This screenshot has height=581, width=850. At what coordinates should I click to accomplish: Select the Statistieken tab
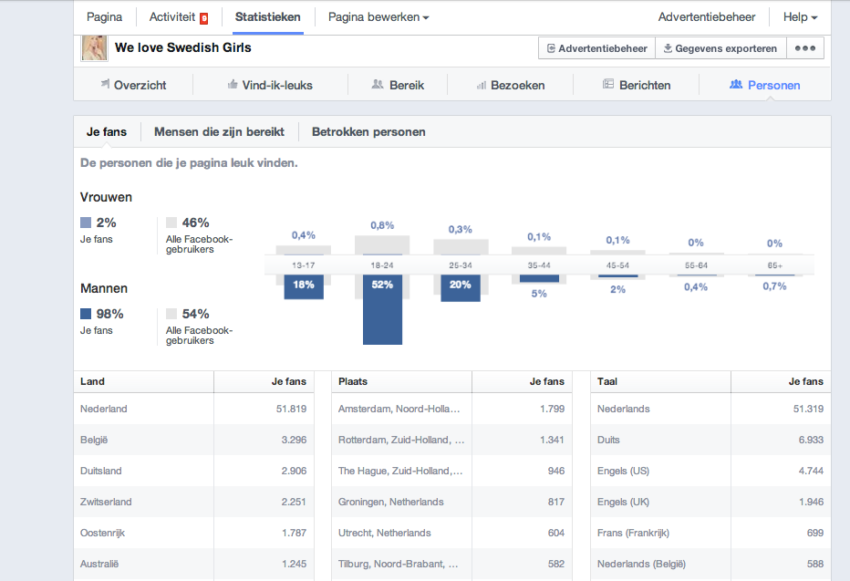268,17
